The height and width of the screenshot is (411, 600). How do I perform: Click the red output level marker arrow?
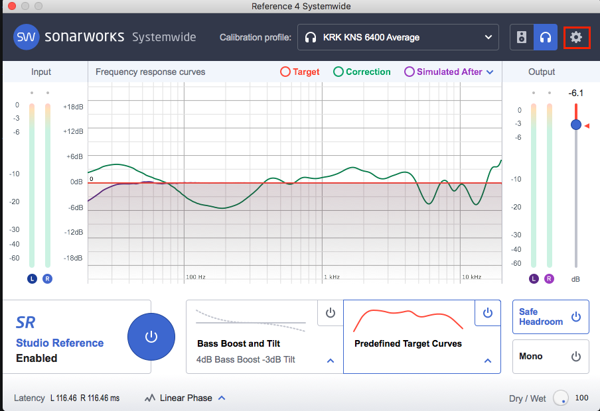(587, 126)
